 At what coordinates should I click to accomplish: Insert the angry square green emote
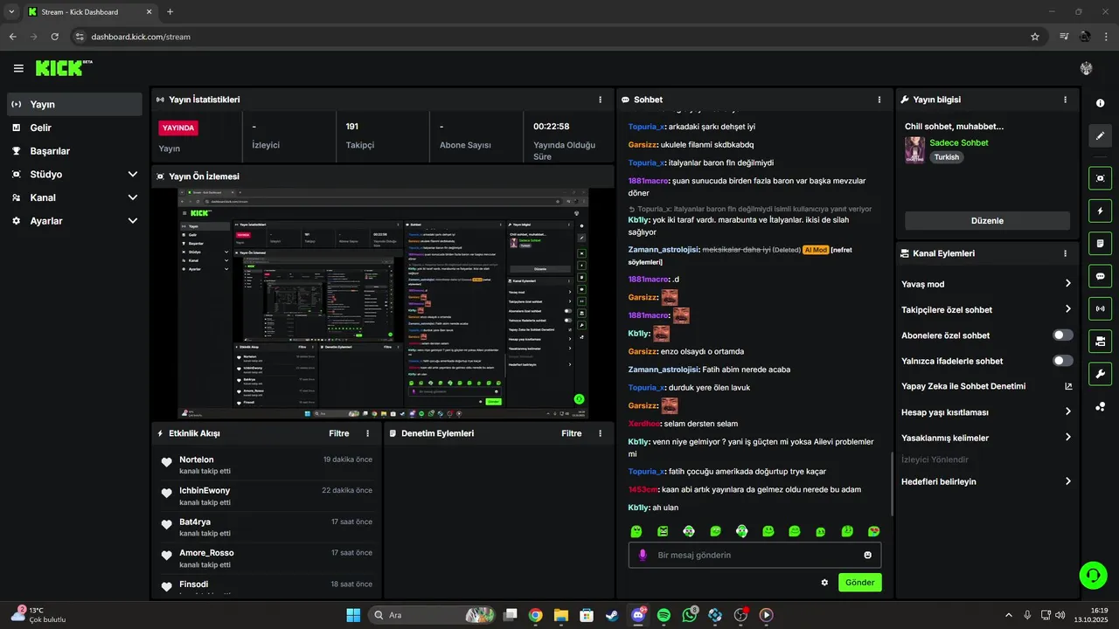coord(663,531)
